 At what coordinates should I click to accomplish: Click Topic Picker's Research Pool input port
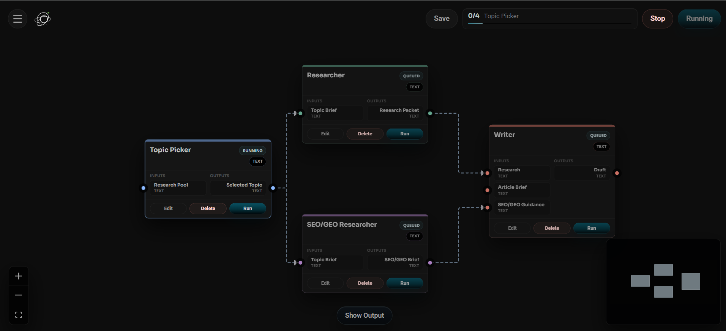143,188
